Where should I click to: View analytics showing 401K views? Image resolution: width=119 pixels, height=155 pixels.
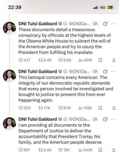click(x=85, y=60)
